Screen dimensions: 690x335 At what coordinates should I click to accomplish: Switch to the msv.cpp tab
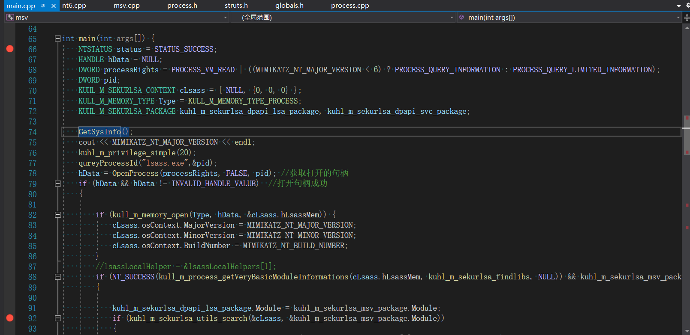click(127, 6)
